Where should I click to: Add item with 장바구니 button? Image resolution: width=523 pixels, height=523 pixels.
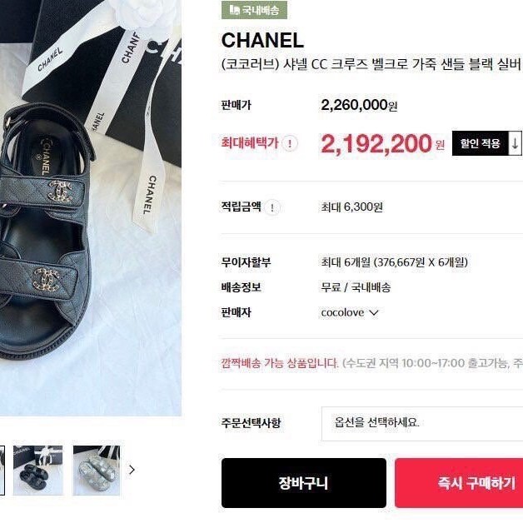[303, 483]
